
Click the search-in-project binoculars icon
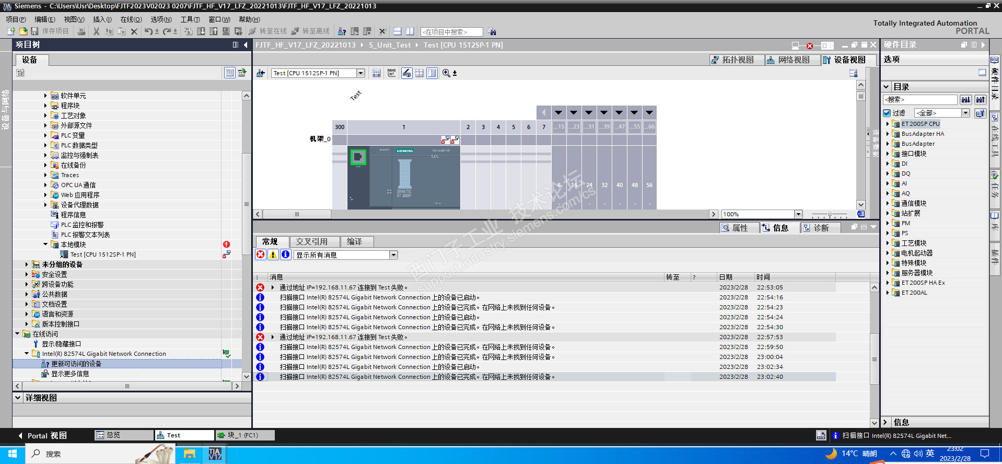click(492, 32)
